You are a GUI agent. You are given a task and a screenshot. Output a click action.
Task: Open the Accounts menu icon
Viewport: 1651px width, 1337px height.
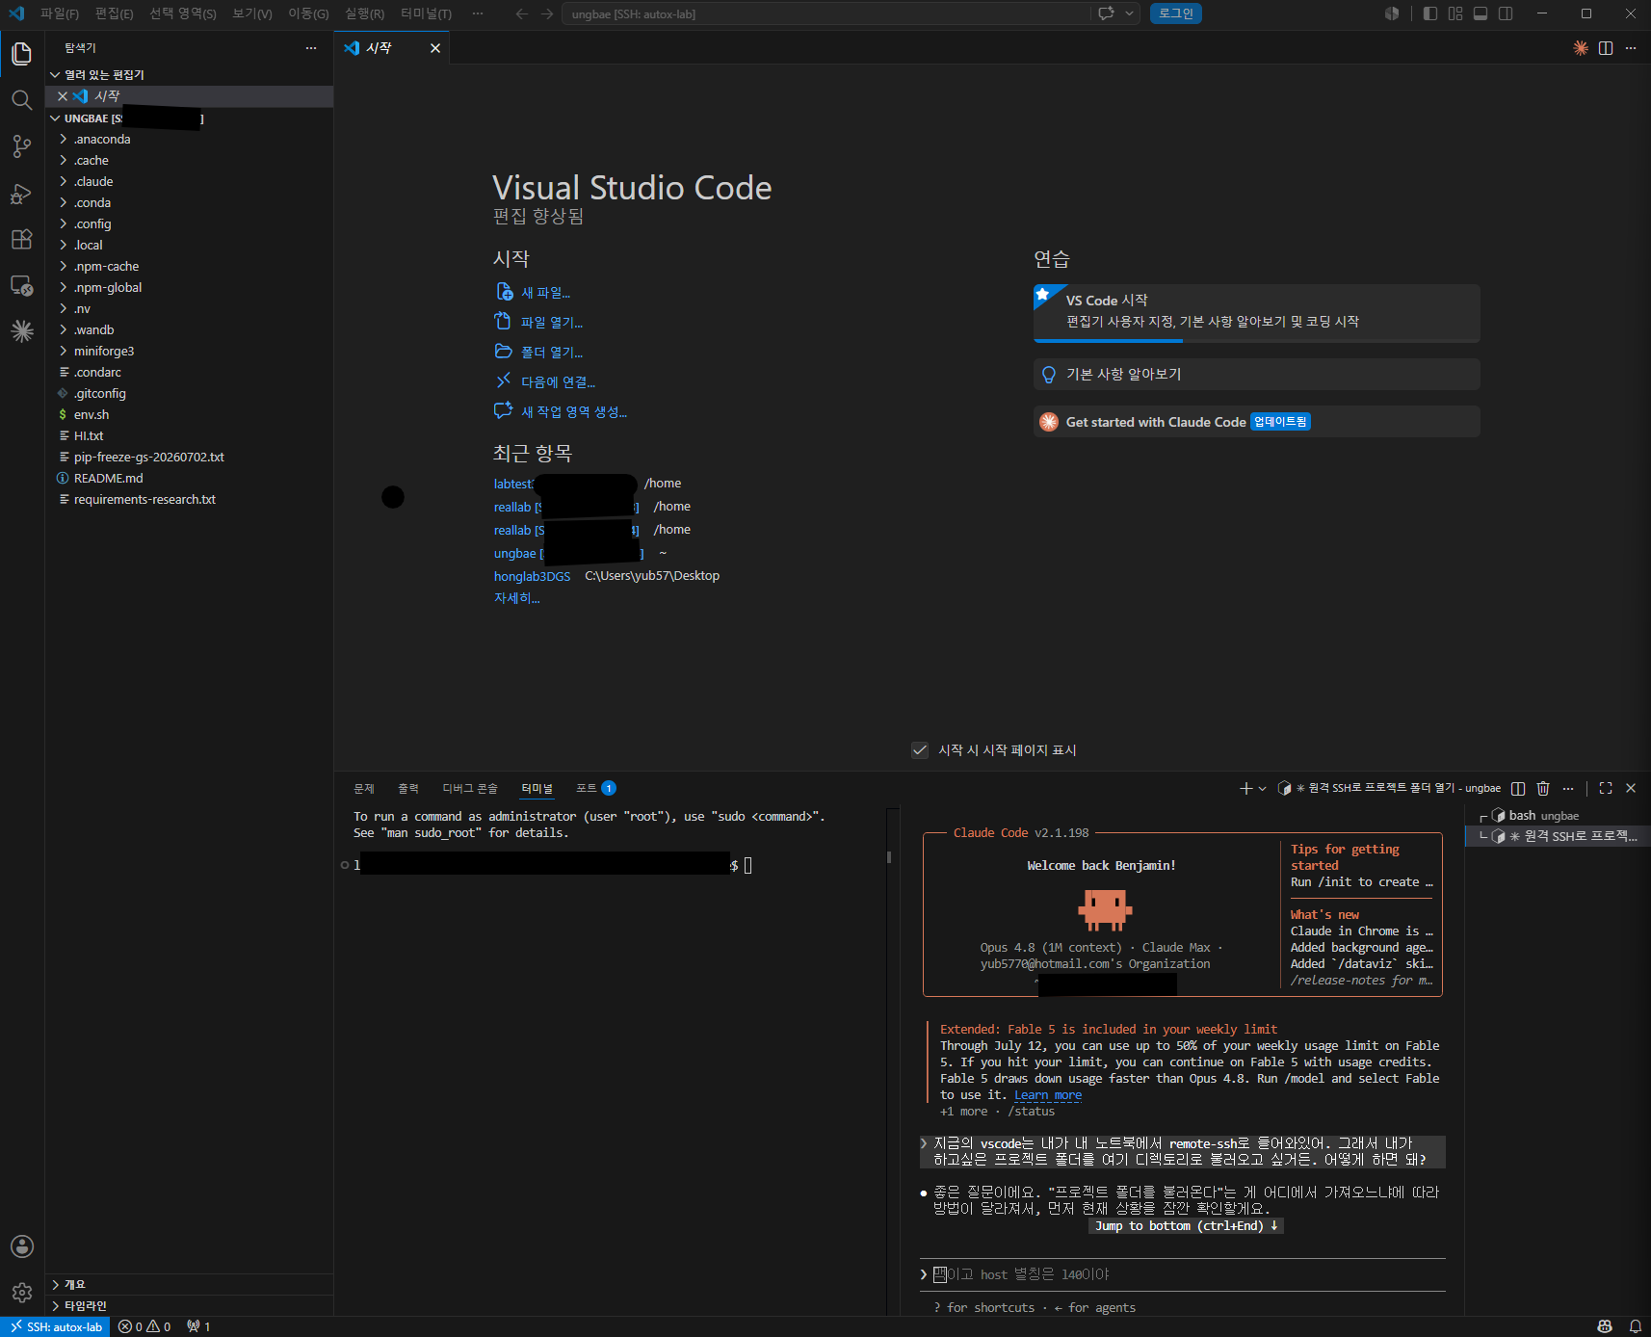(x=21, y=1246)
